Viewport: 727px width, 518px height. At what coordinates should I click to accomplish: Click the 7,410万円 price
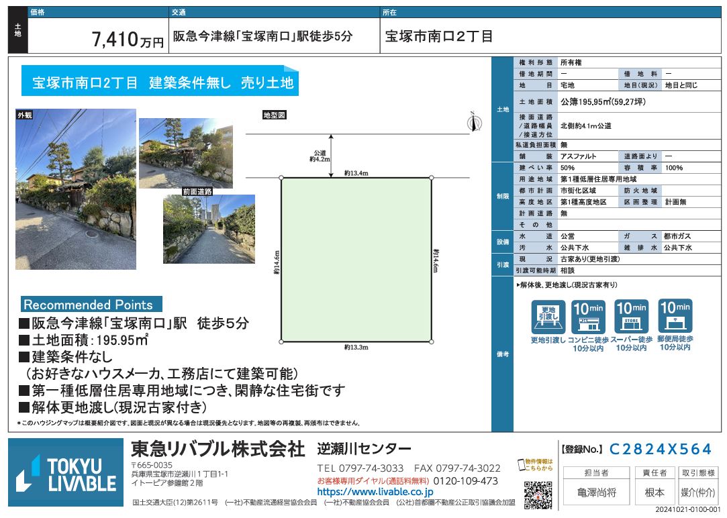127,40
